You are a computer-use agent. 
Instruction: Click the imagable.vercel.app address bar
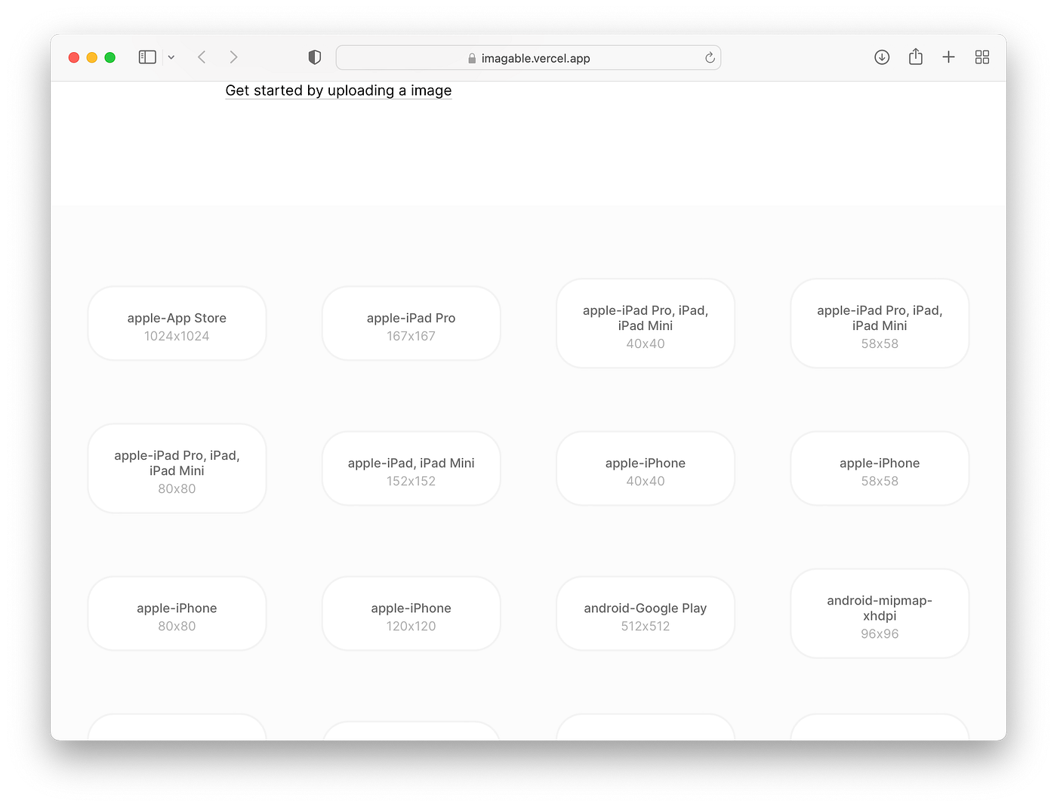(x=528, y=57)
